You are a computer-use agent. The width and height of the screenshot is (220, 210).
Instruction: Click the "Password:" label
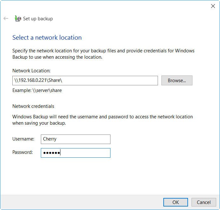point(22,152)
